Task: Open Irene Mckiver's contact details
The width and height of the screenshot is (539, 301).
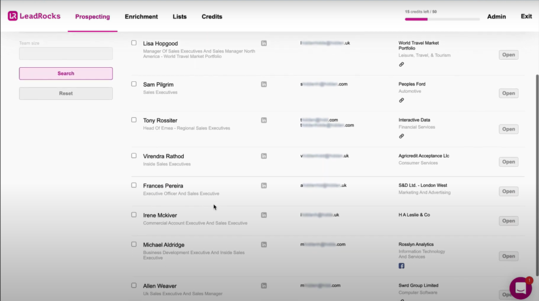Action: 508,221
